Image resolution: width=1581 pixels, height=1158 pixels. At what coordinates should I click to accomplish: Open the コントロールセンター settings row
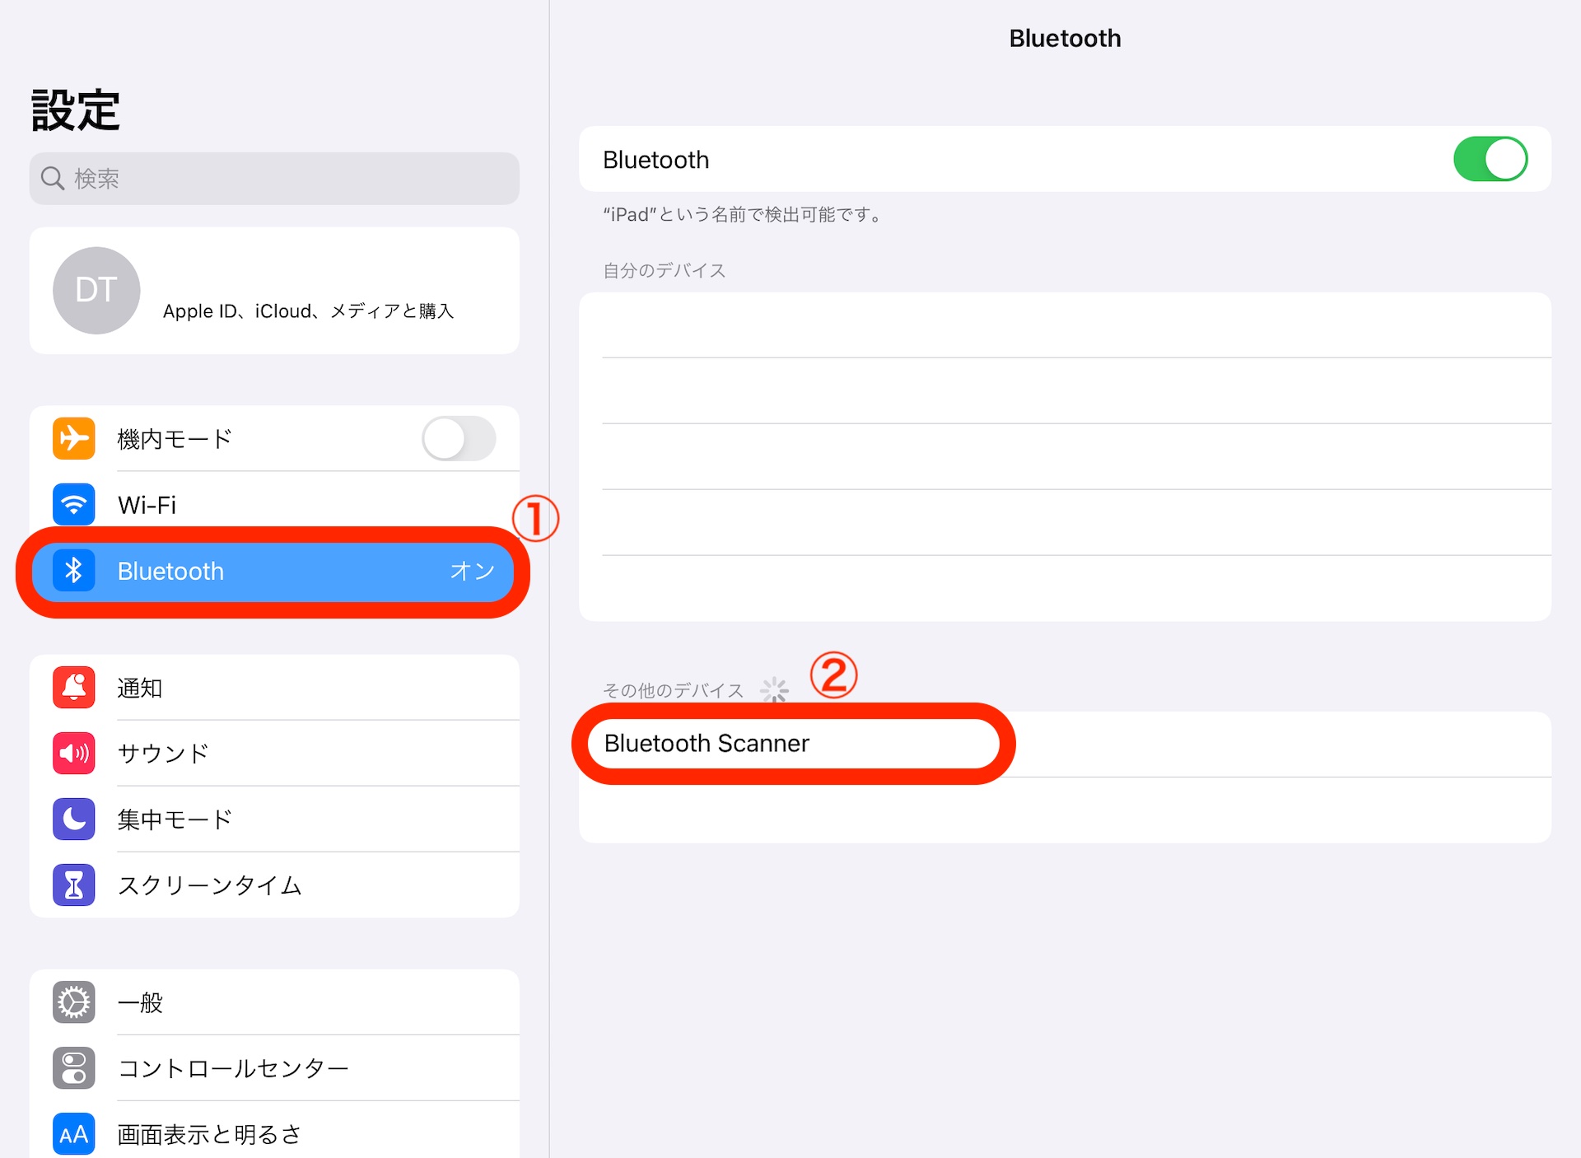click(x=274, y=1068)
